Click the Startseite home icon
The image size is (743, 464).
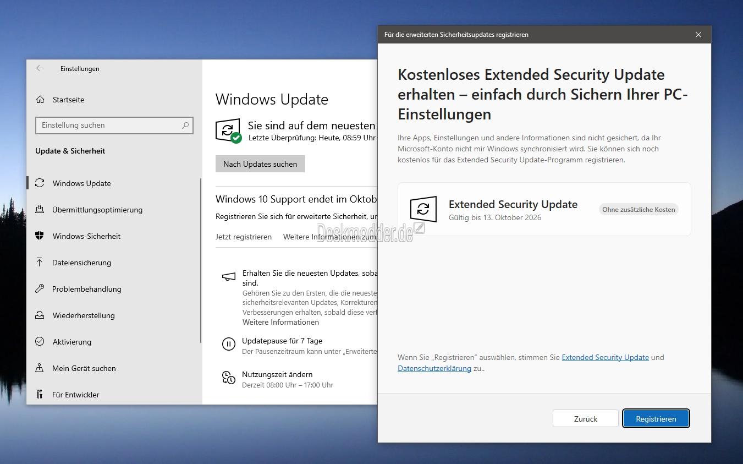pyautogui.click(x=40, y=100)
